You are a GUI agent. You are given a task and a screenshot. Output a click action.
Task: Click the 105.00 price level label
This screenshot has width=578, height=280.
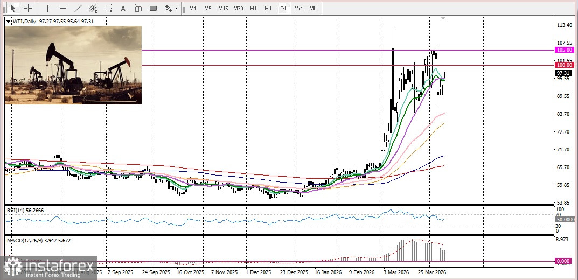pos(563,50)
